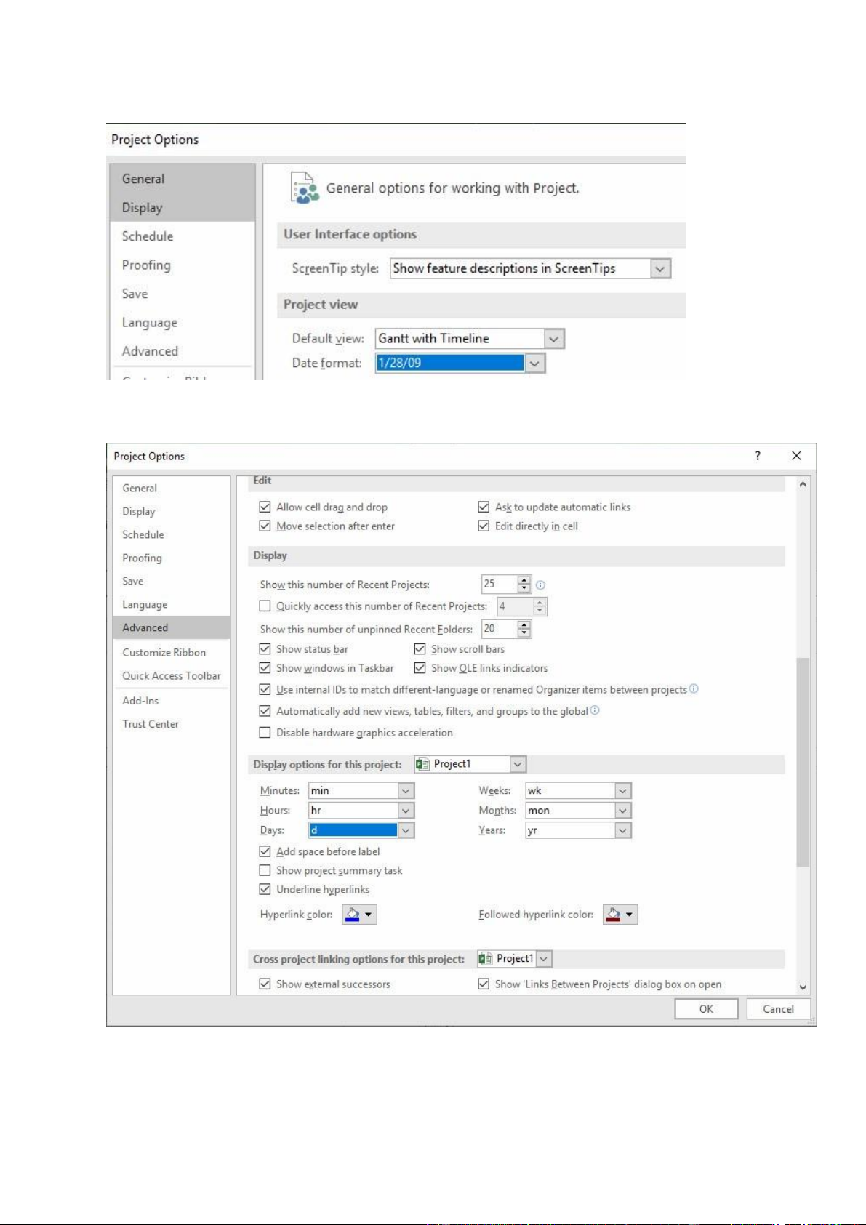Open General category in the Advanced-options dialog

[172, 488]
